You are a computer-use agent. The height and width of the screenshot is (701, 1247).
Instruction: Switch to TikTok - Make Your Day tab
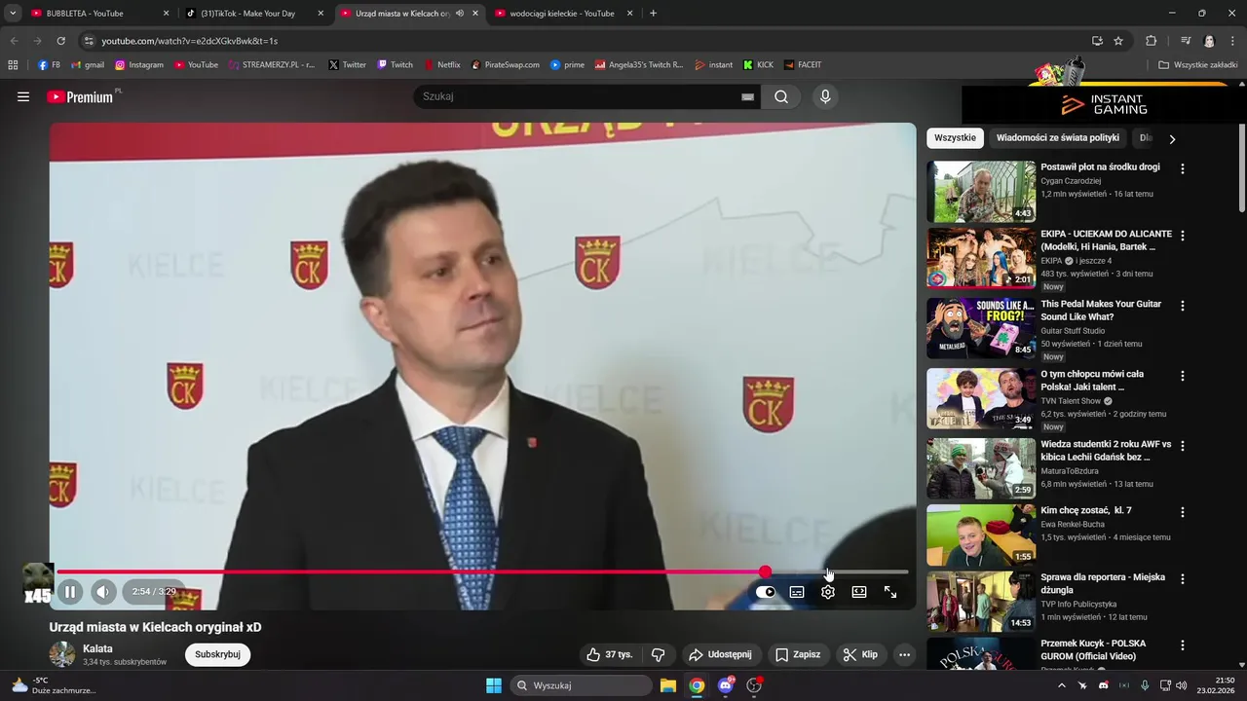click(x=253, y=14)
